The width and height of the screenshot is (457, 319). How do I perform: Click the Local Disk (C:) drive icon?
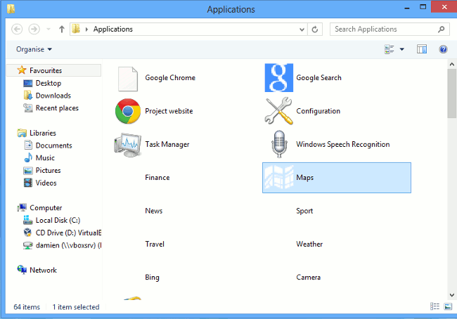[x=27, y=220]
